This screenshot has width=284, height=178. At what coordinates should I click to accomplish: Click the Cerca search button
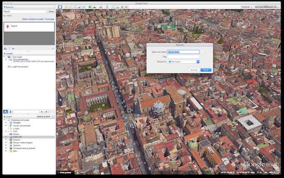[x=51, y=12]
